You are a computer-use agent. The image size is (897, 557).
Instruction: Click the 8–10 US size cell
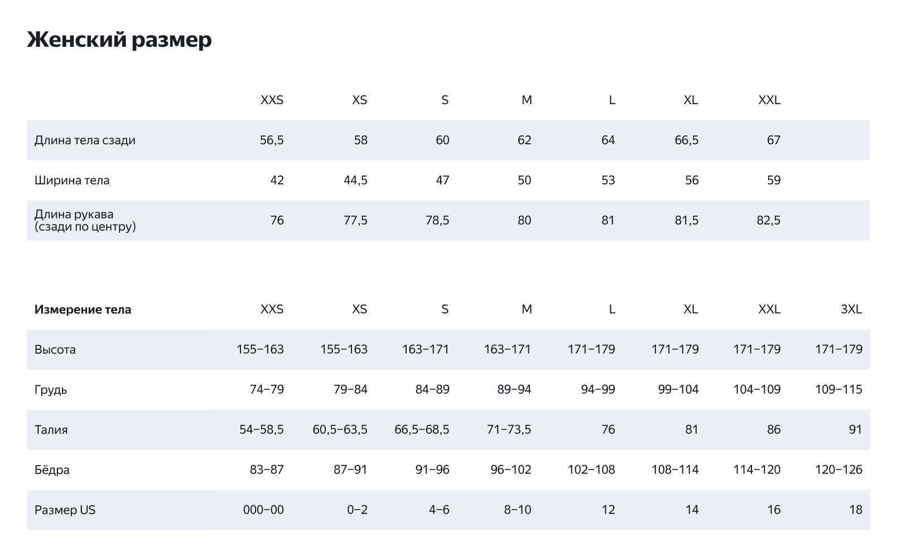click(518, 510)
